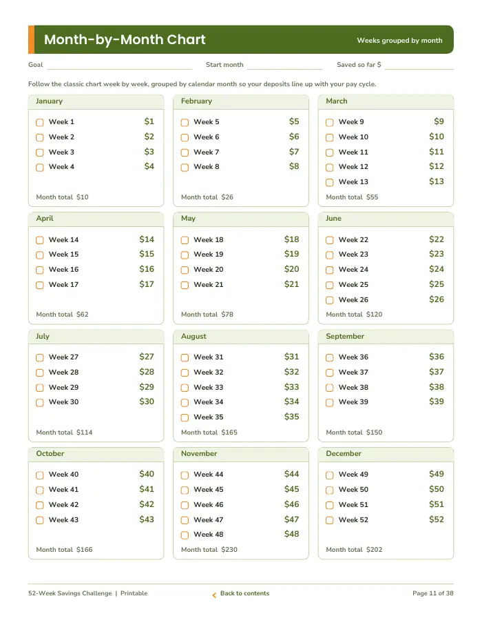This screenshot has height=625, width=482.
Task: Check the Week 24 checkbox
Action: 330,270
